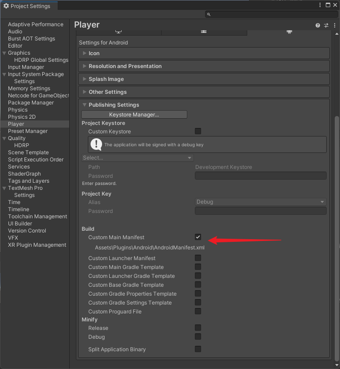340x369 pixels.
Task: Collapse the TextMesh Pro tree node
Action: (4, 188)
